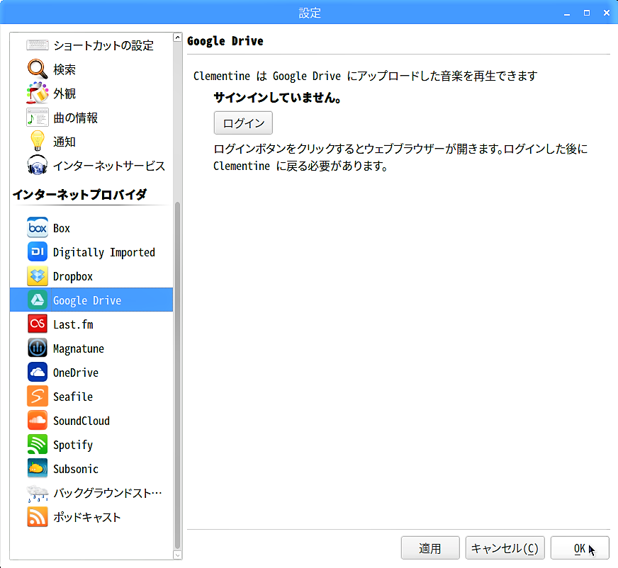Click the Dropbox icon
618x568 pixels.
[38, 276]
